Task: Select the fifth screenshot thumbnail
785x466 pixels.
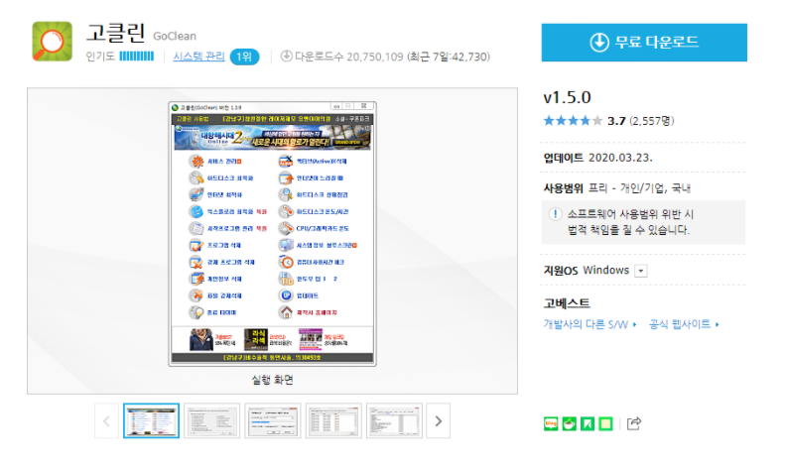Action: coord(394,421)
